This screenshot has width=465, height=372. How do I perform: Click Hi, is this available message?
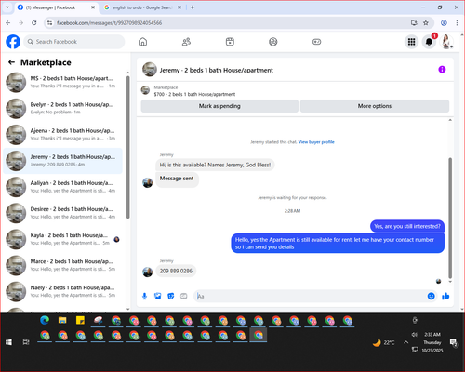(215, 165)
